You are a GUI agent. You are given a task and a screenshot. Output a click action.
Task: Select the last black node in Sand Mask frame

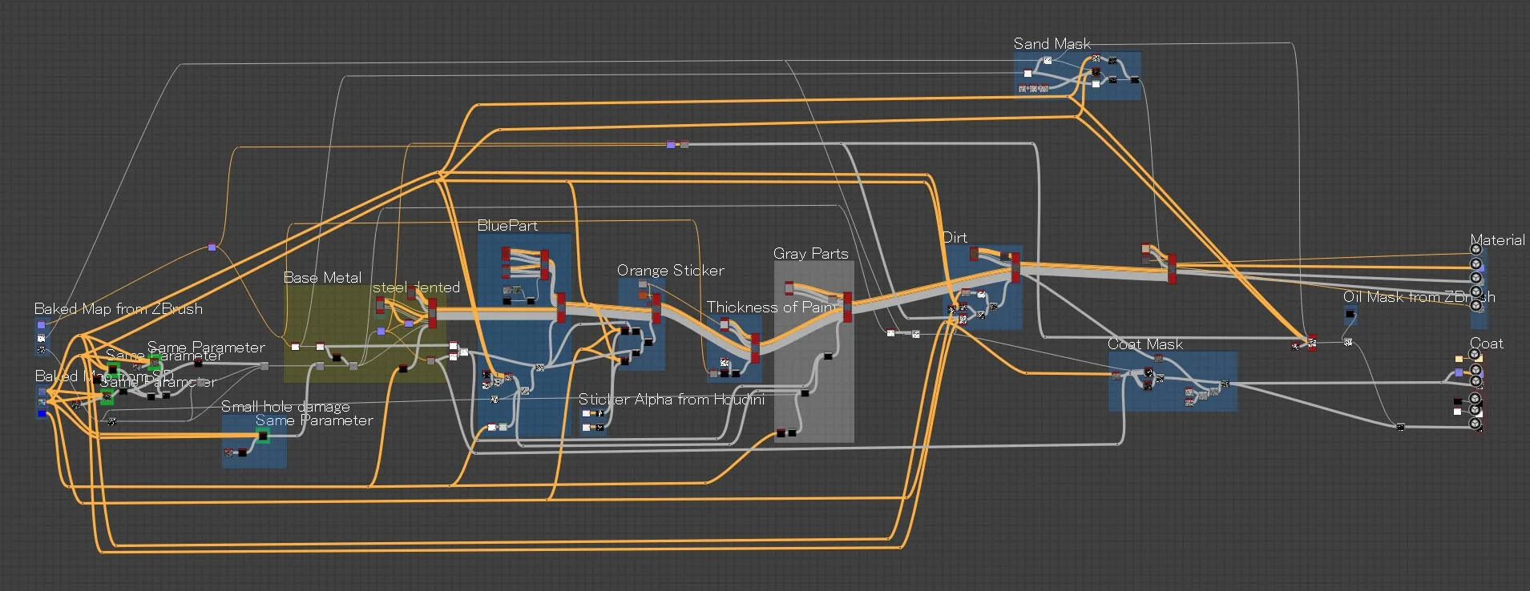pos(1134,80)
